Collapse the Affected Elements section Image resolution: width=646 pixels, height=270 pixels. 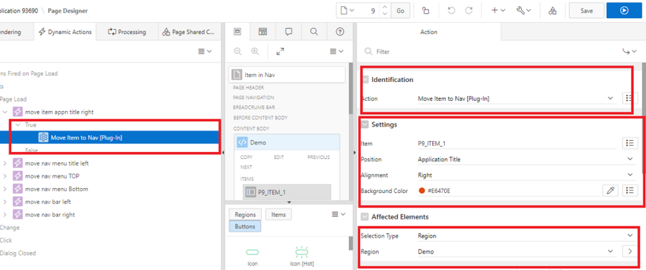(x=365, y=216)
